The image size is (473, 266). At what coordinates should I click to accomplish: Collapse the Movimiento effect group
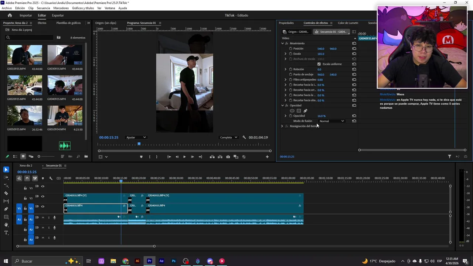[x=283, y=43]
